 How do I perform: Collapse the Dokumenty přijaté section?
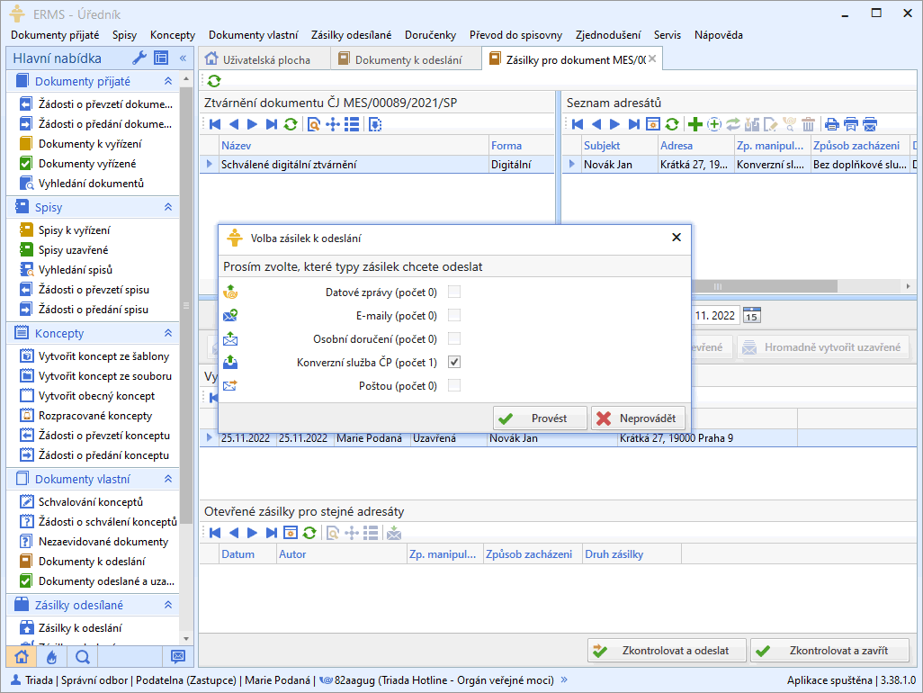click(167, 81)
